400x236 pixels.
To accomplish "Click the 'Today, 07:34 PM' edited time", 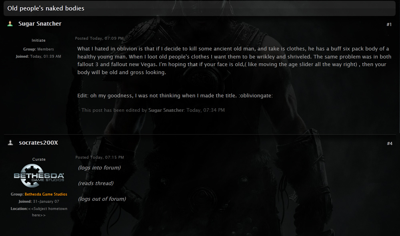I will [206, 110].
